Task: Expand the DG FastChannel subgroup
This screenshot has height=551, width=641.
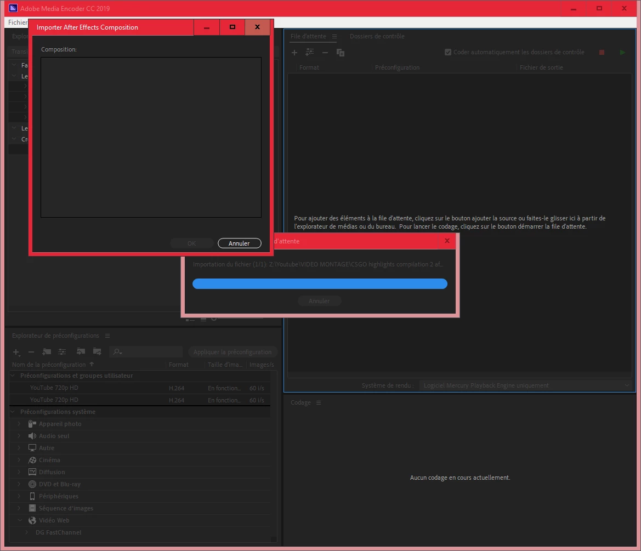Action: pyautogui.click(x=26, y=532)
